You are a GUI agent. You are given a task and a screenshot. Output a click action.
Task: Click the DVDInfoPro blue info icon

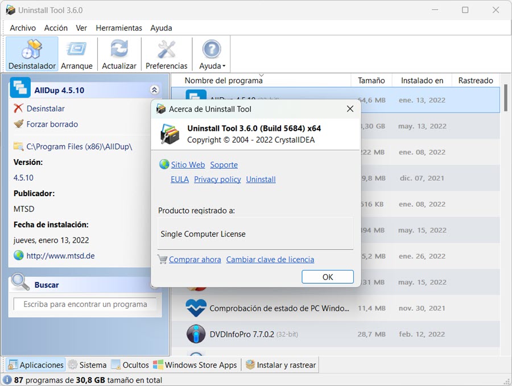(196, 334)
